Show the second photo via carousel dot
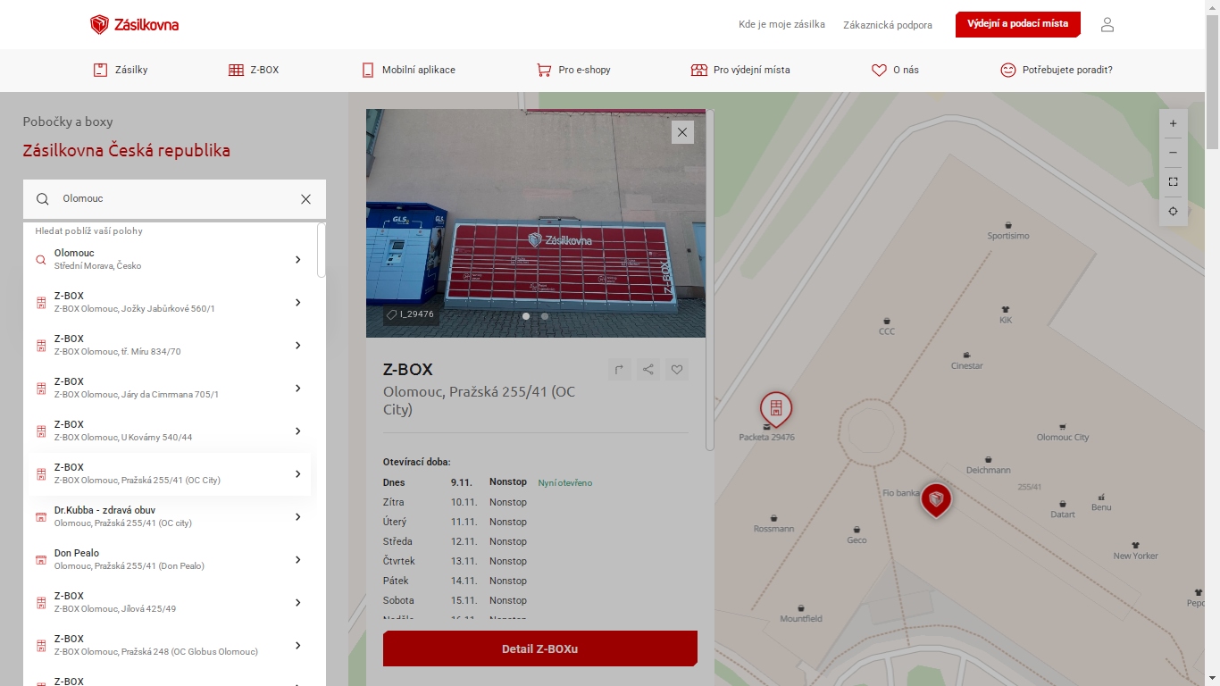Screen dimensions: 1220x686 tap(545, 316)
